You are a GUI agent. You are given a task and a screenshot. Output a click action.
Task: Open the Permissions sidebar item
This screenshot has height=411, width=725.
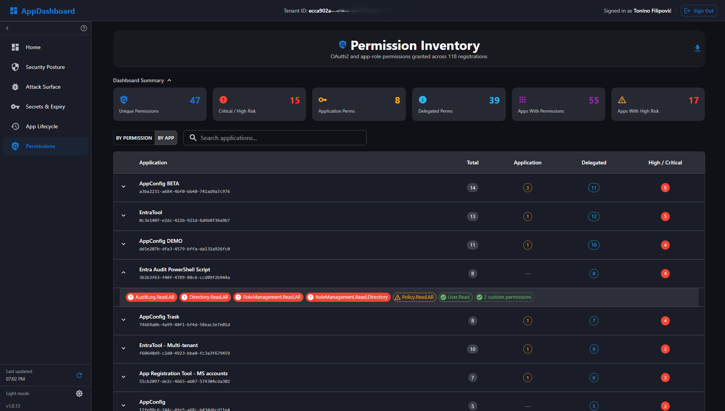(x=40, y=146)
